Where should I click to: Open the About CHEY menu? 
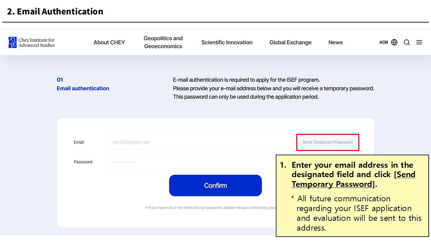click(x=109, y=42)
